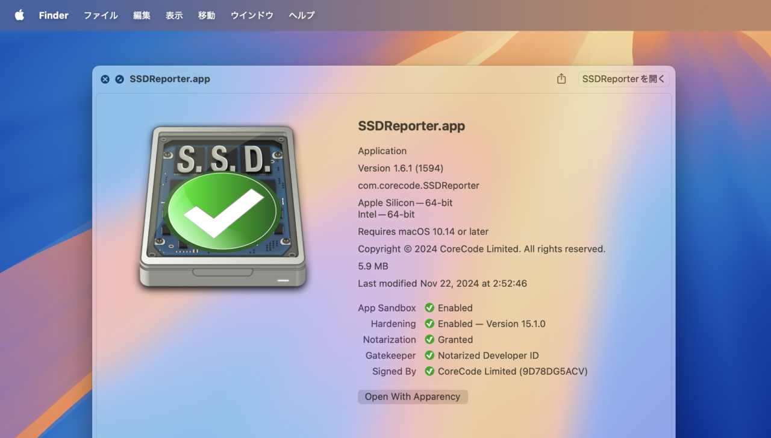Open the Apple menu

(x=19, y=15)
